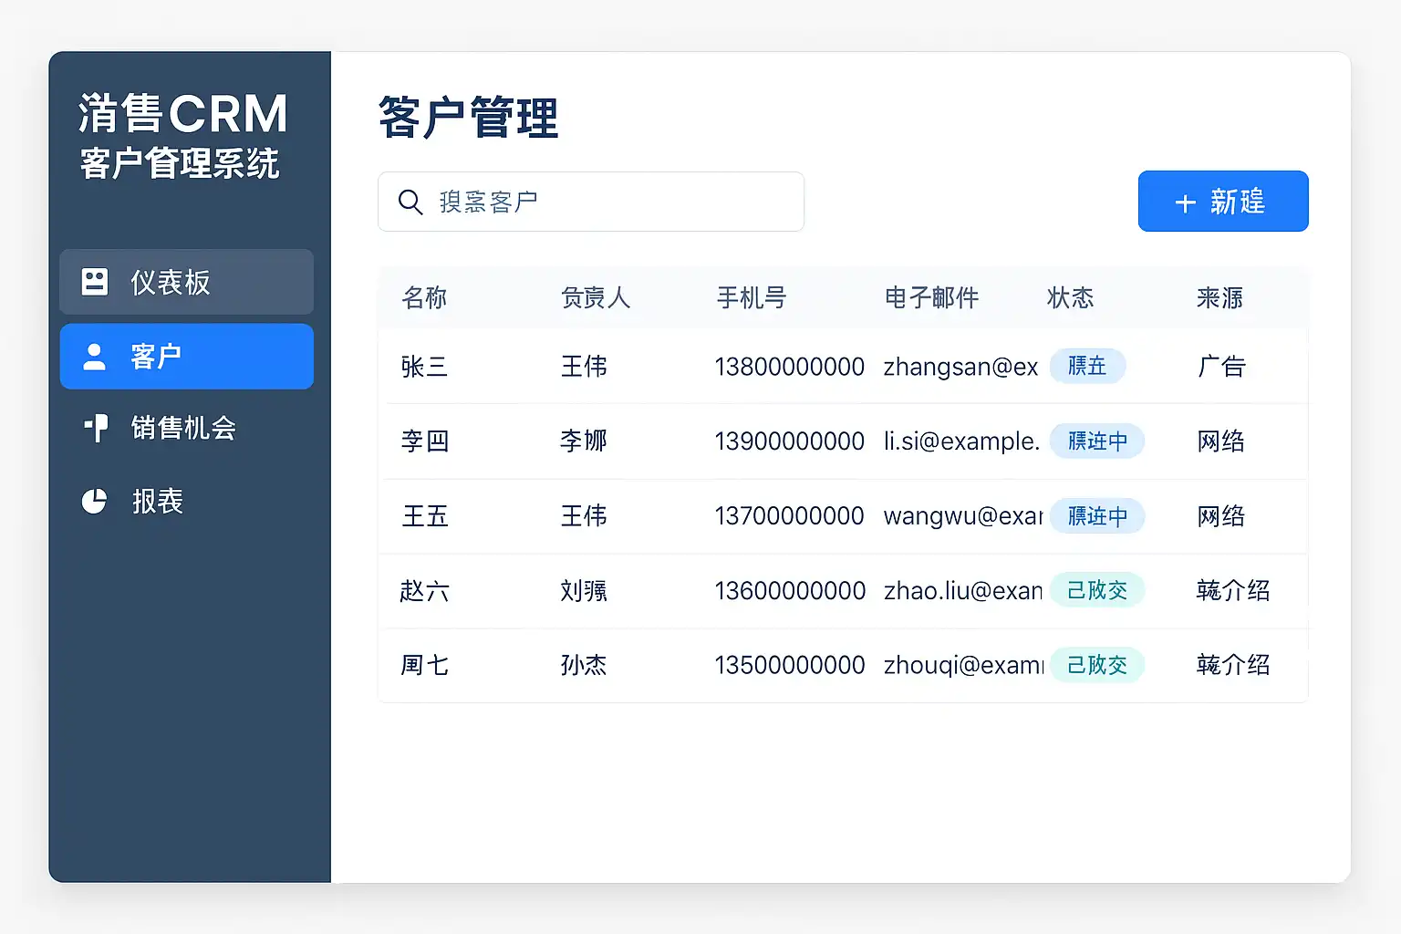Click the sales opportunity signpost icon
This screenshot has height=934, width=1401.
[x=96, y=428]
